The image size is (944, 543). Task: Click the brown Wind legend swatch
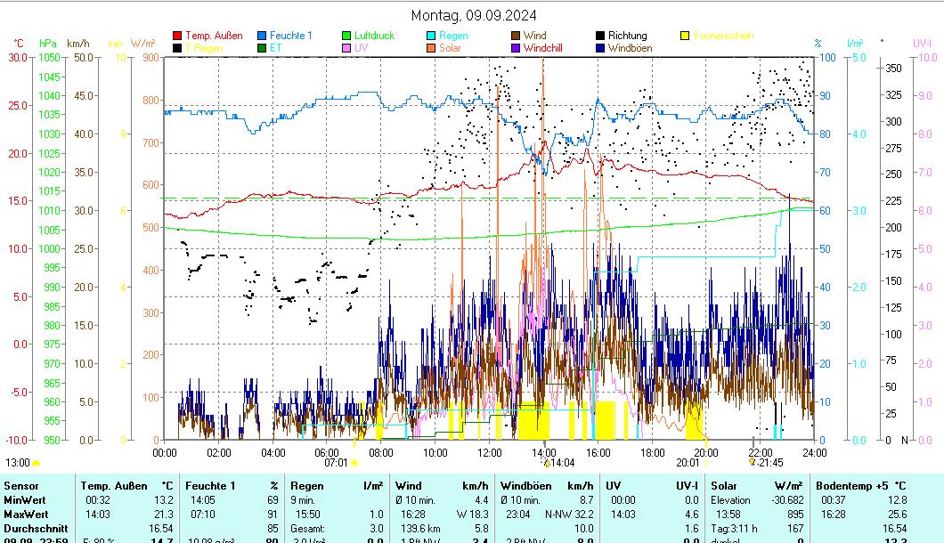click(517, 36)
